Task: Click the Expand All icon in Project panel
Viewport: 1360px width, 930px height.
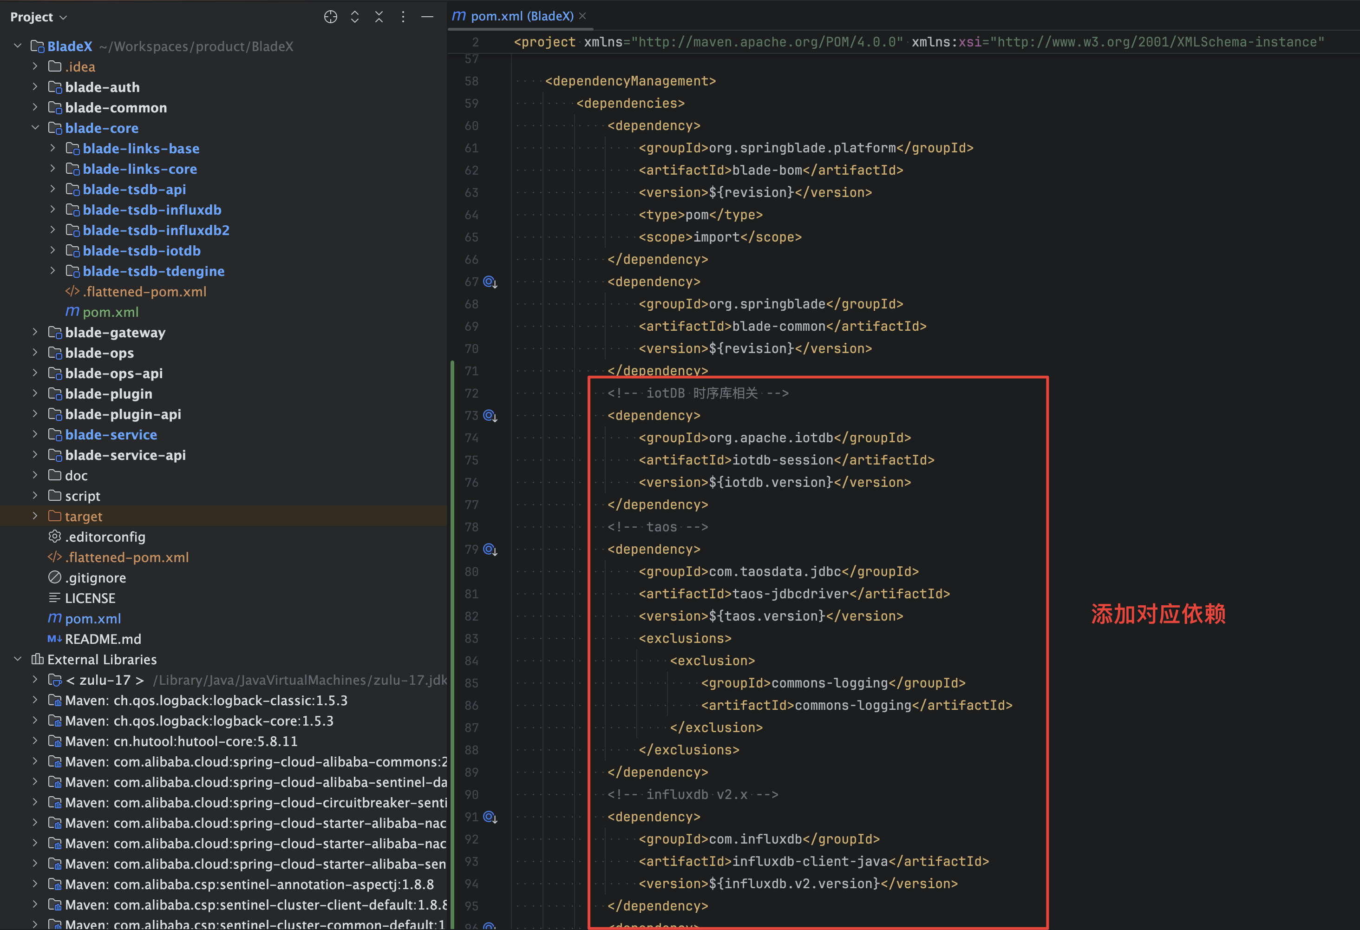Action: 354,17
